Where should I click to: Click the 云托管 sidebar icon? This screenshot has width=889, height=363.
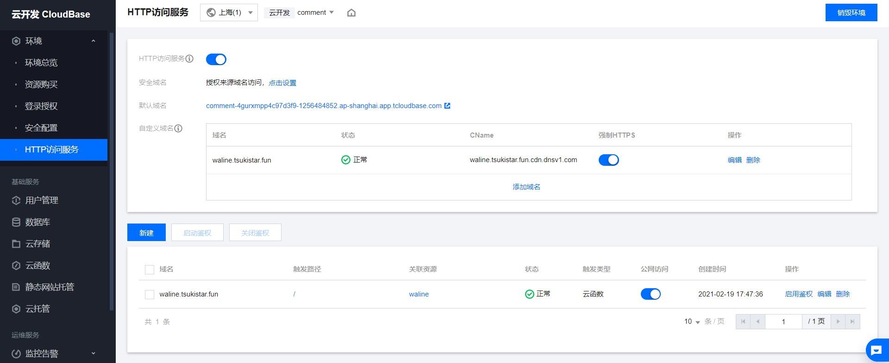[16, 309]
